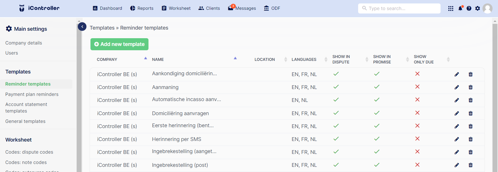Open notifications bell icon
This screenshot has height=172, width=498.
pos(460,8)
